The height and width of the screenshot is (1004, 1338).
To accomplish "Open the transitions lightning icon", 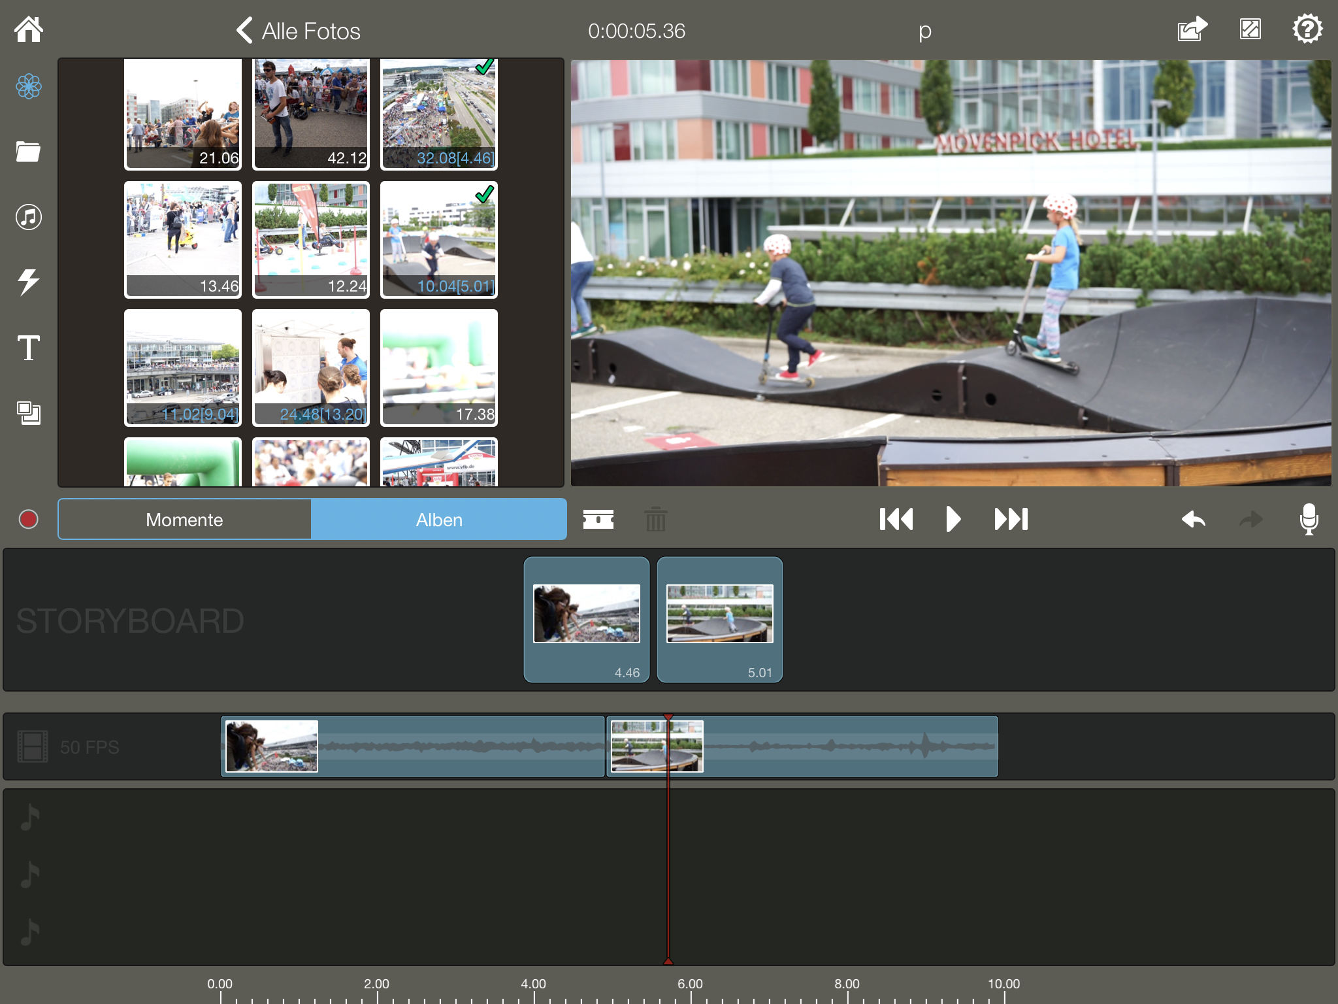I will [29, 282].
